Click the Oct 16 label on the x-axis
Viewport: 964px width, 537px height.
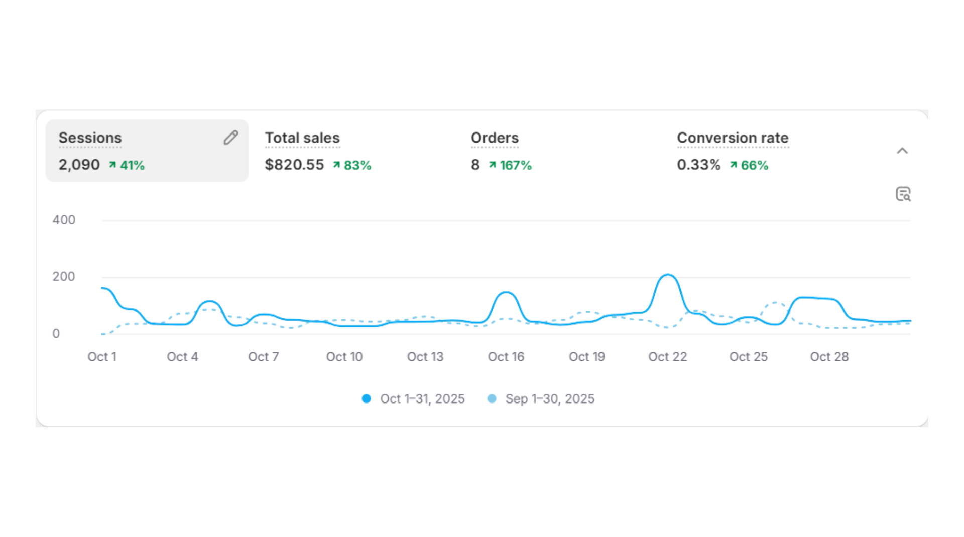click(506, 356)
